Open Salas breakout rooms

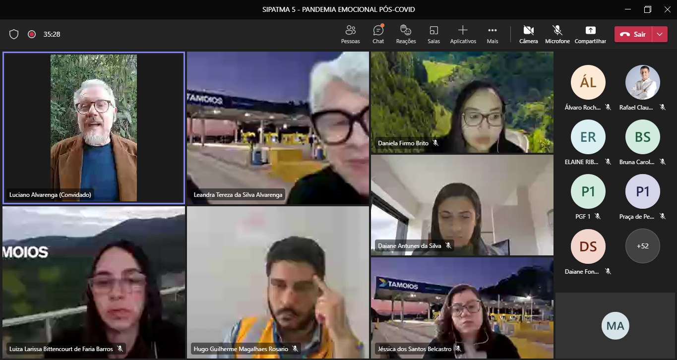(x=433, y=34)
